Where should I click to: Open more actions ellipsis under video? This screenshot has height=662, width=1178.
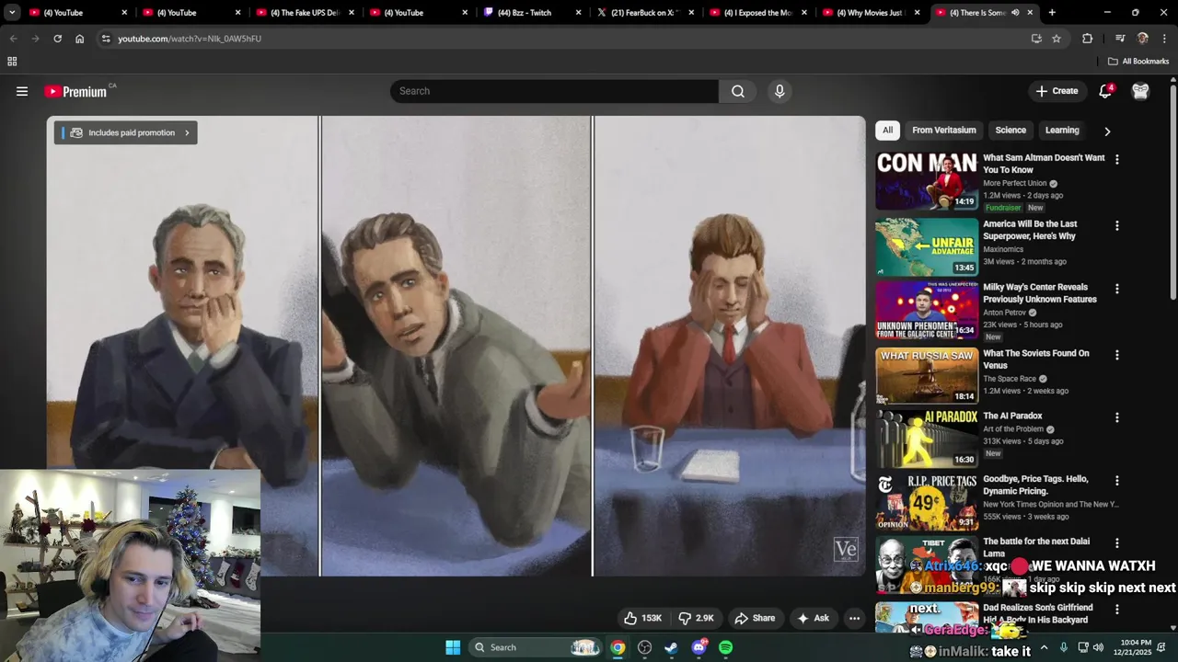tap(854, 618)
